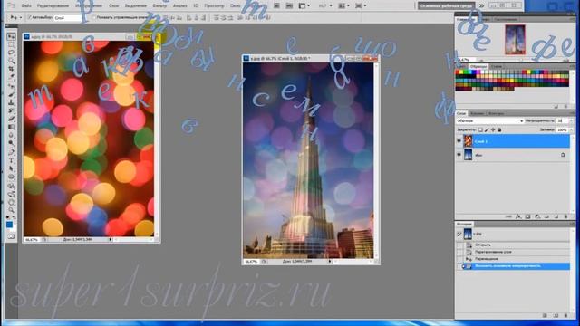580x326 pixels.
Task: Open the Просмотр menu
Action: tap(214, 6)
